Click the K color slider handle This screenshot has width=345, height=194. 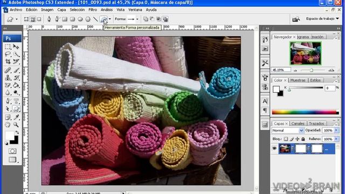tap(289, 89)
